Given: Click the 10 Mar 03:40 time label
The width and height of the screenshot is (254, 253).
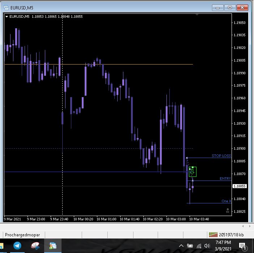Looking at the screenshot, I should [x=199, y=219].
